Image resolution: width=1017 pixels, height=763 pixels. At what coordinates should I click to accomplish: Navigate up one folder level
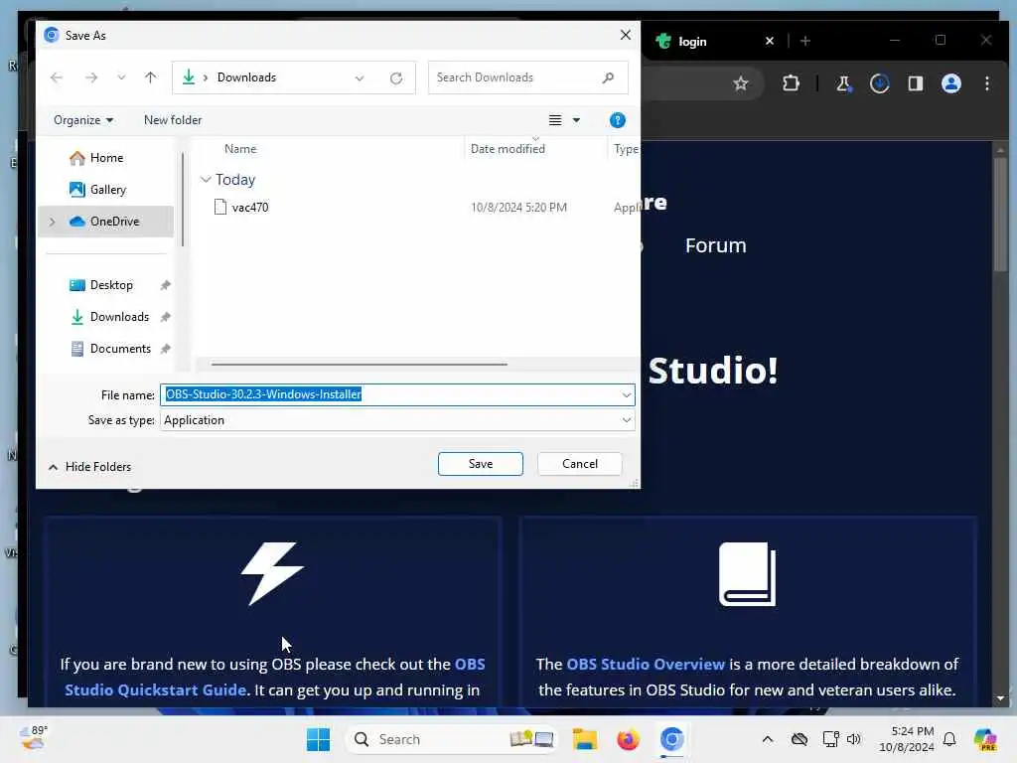point(151,77)
